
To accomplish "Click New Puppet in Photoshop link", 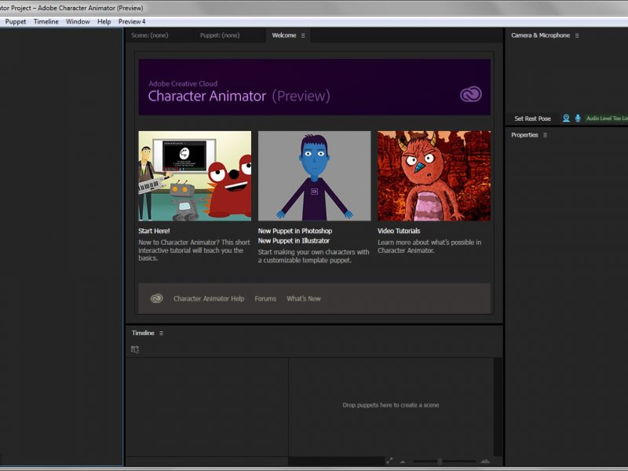I will click(x=295, y=231).
